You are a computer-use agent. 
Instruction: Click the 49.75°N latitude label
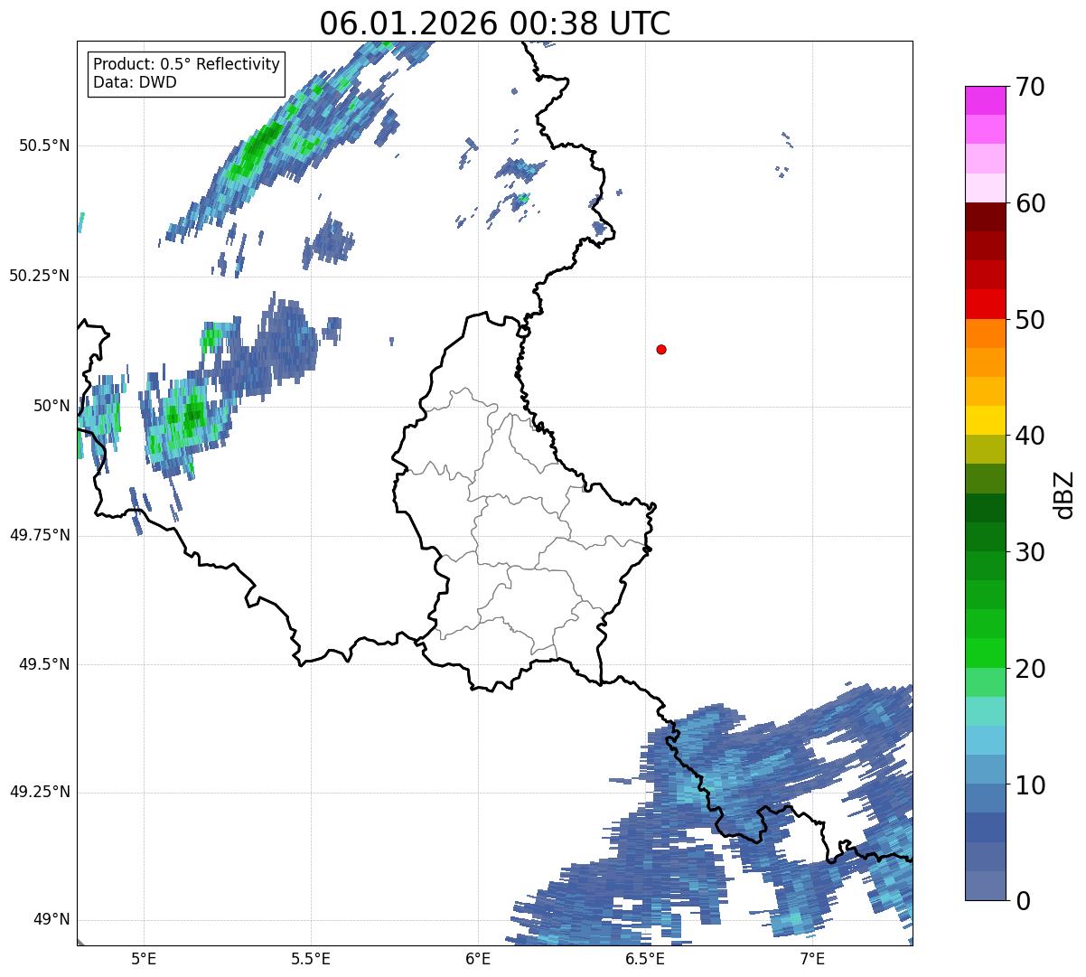click(x=40, y=535)
